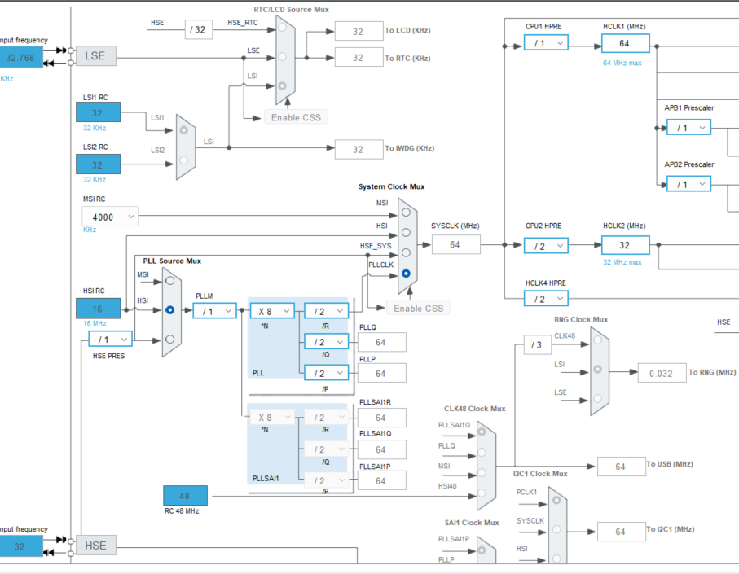This screenshot has height=574, width=739.
Task: Open the MSI RC 4000 frequency dropdown
Action: coord(110,217)
